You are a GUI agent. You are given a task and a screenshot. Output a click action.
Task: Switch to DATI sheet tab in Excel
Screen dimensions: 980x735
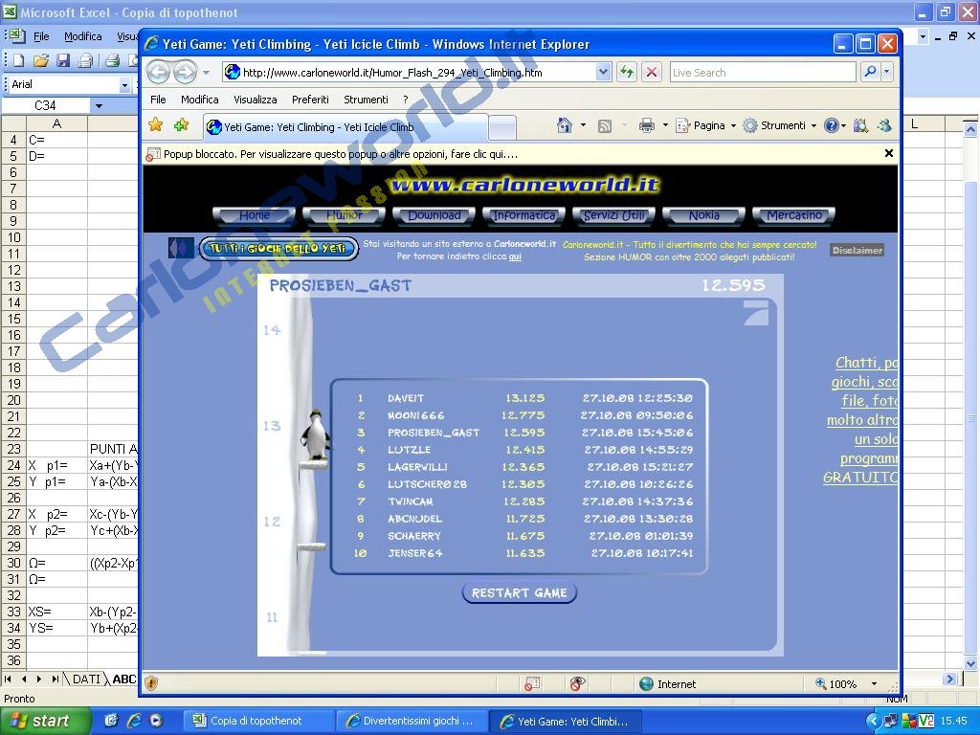85,679
